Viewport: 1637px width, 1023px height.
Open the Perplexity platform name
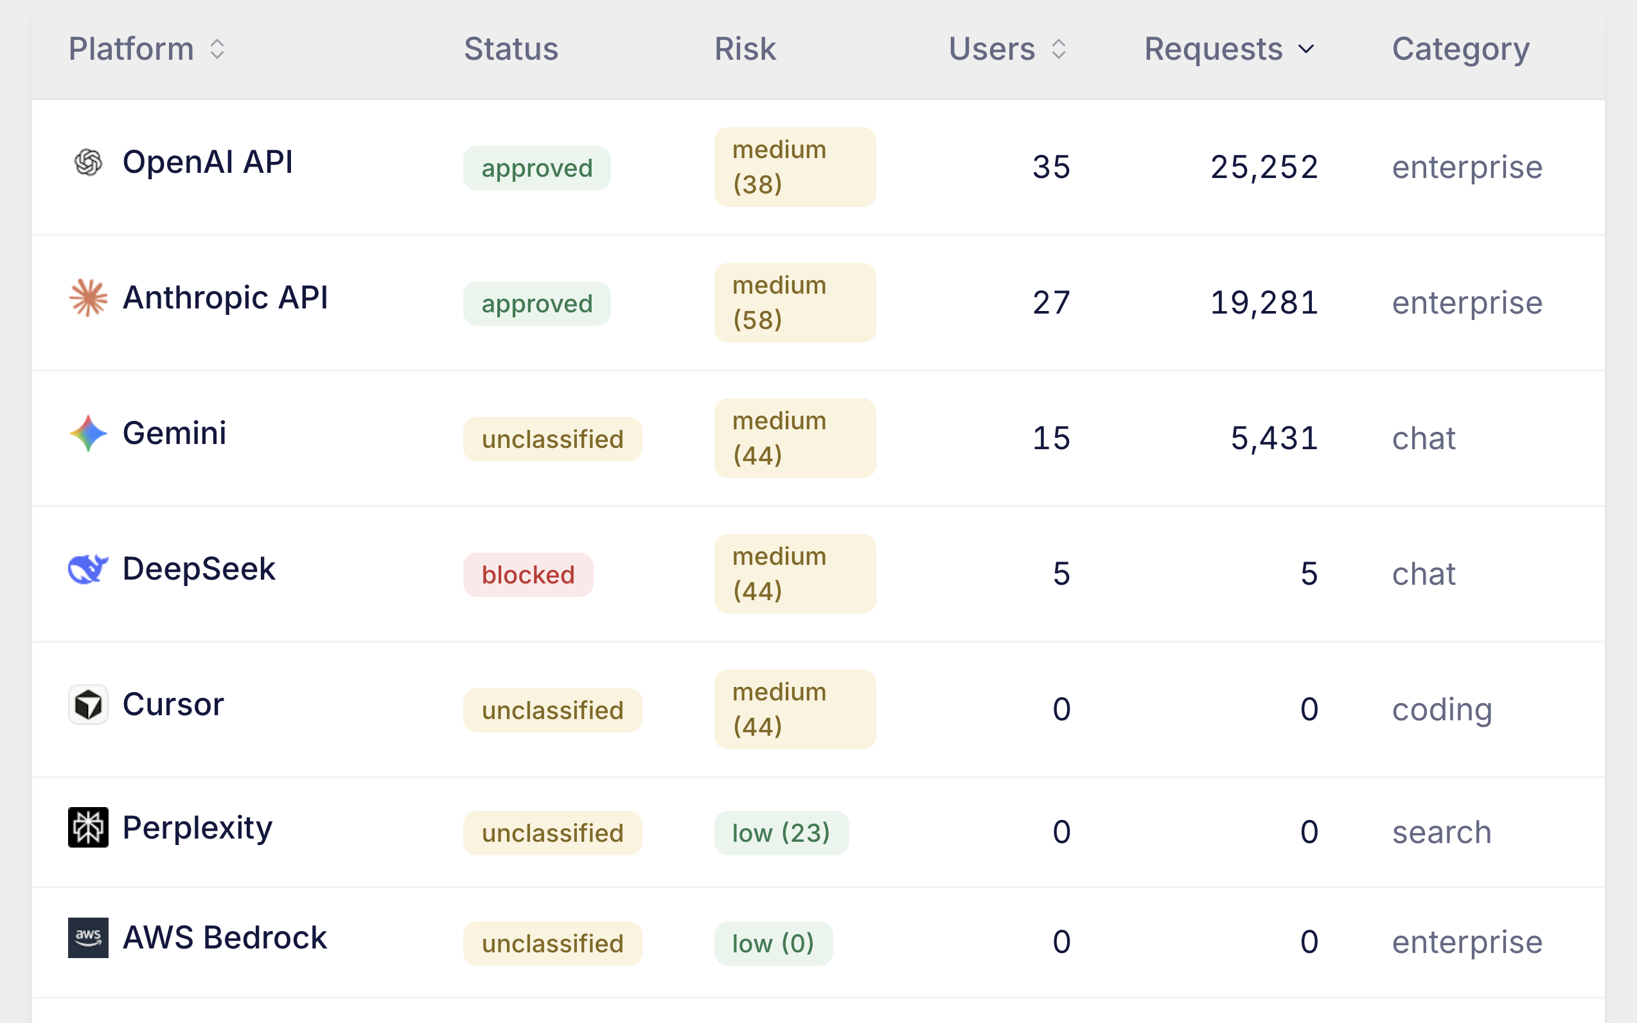197,828
